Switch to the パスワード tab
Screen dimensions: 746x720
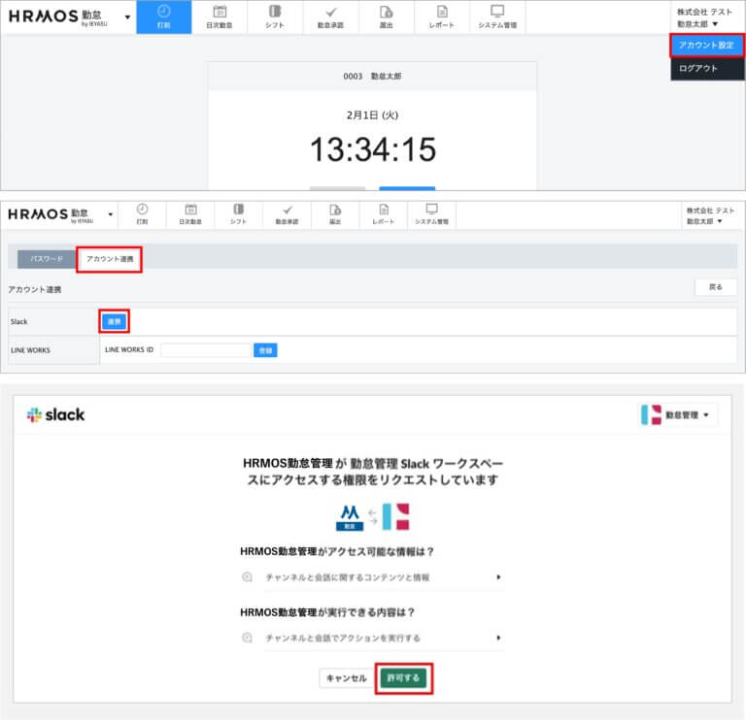click(47, 259)
